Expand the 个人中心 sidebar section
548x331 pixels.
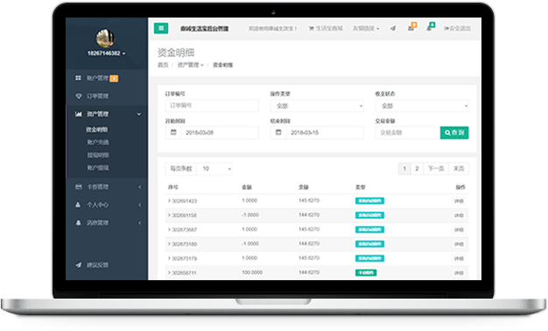click(x=107, y=205)
